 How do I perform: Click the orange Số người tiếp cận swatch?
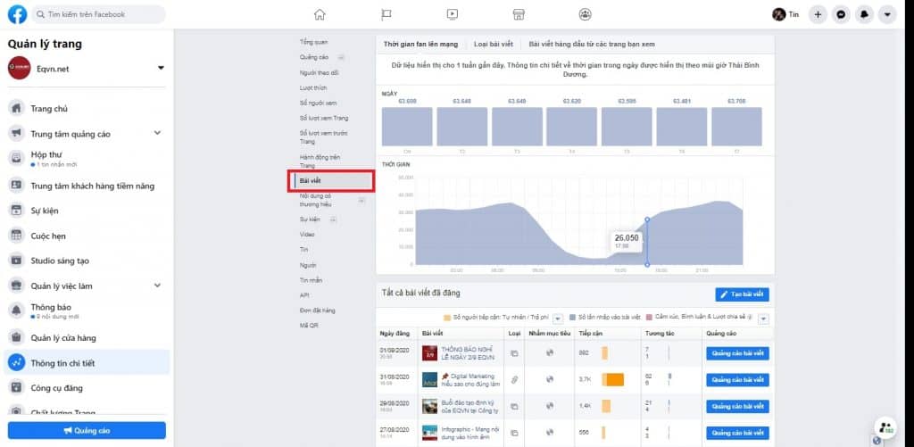tap(447, 318)
